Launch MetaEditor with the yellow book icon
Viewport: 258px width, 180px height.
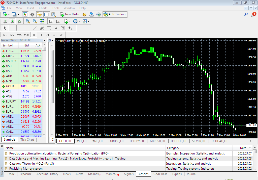84,14
